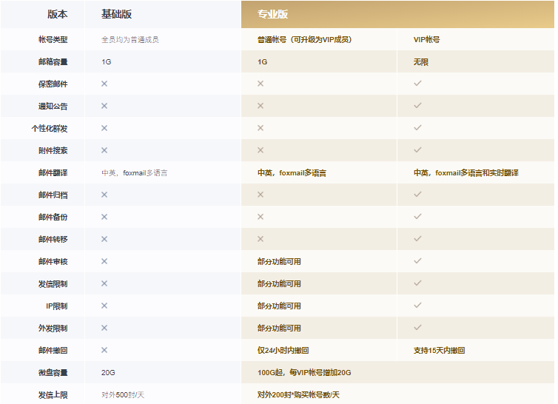
Task: Click 支持15天内撤回 in VIP column
Action: point(439,350)
